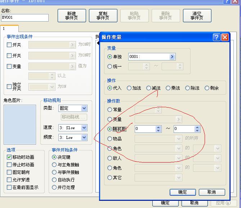Open the 速度 dropdown showing 3: Slow
The image size is (241, 208).
[73, 128]
